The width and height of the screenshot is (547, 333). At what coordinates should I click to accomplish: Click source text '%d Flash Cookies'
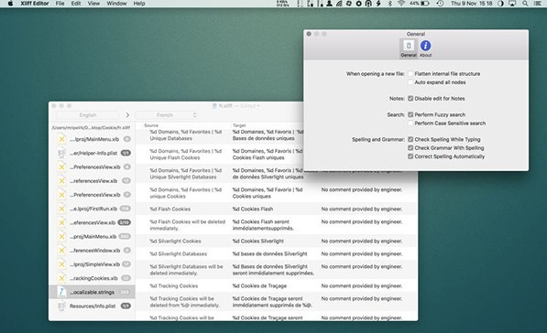[x=170, y=209]
